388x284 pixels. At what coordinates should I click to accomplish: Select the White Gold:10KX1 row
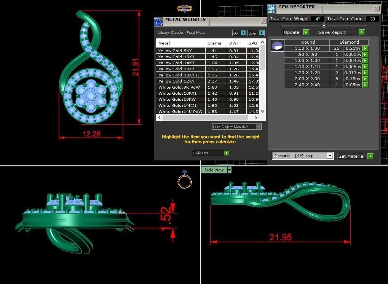(x=208, y=93)
